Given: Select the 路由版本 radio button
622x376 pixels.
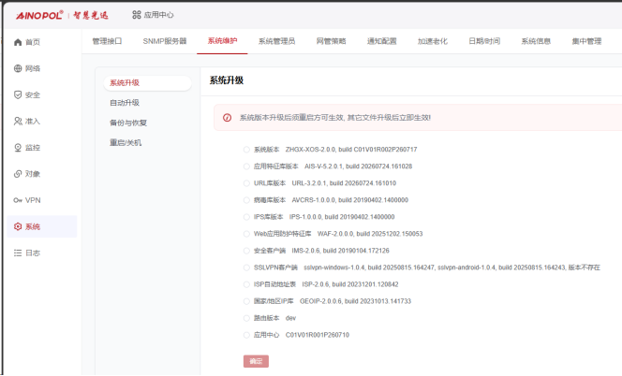Looking at the screenshot, I should coord(246,318).
